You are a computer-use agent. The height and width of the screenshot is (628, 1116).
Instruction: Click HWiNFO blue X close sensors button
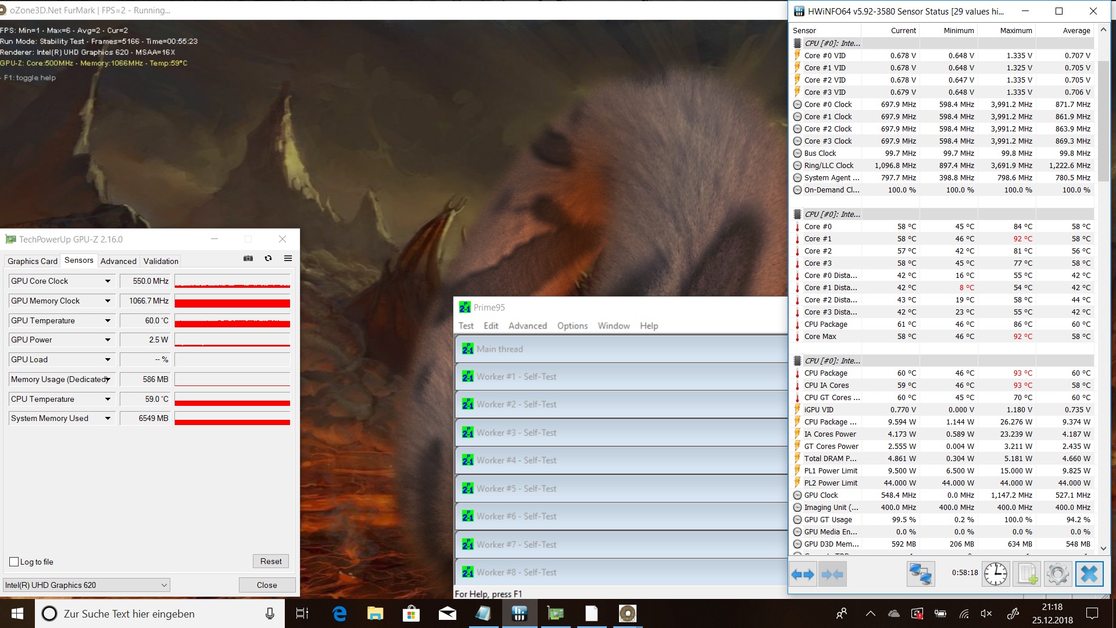1089,574
